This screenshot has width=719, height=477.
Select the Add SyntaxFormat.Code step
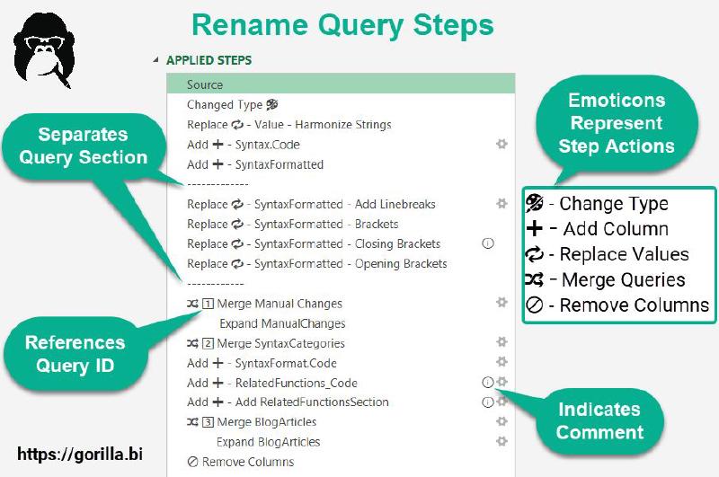(341, 363)
